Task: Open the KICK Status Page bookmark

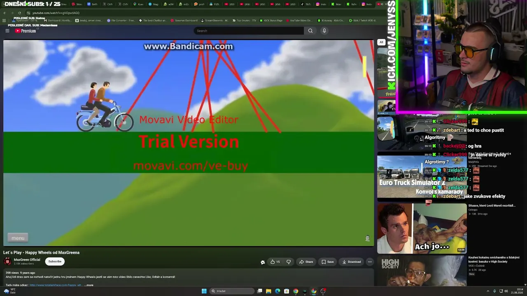Action: [x=271, y=21]
